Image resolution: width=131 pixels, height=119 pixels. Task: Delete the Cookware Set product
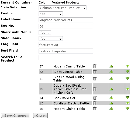pos(95,98)
